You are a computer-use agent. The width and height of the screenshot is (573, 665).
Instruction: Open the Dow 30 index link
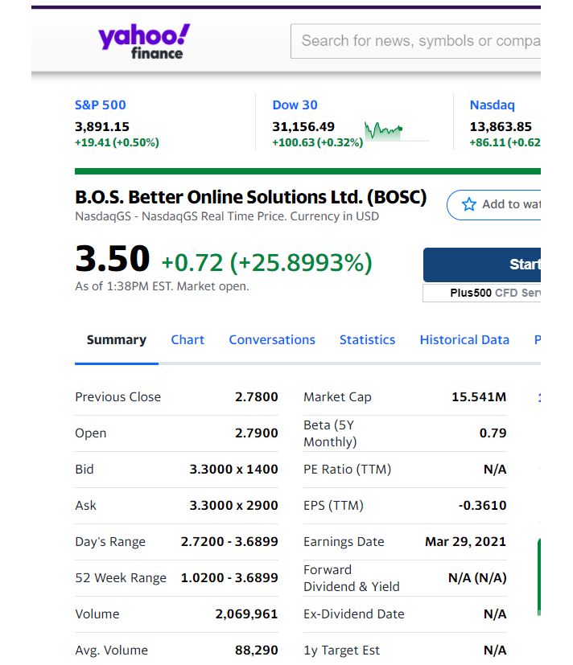(295, 105)
